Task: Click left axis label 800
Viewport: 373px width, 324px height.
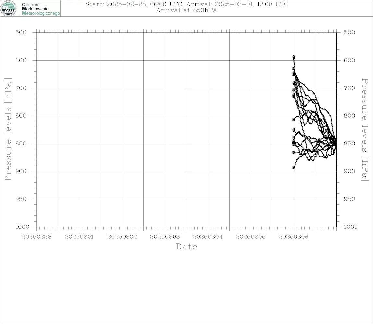Action: [21, 116]
